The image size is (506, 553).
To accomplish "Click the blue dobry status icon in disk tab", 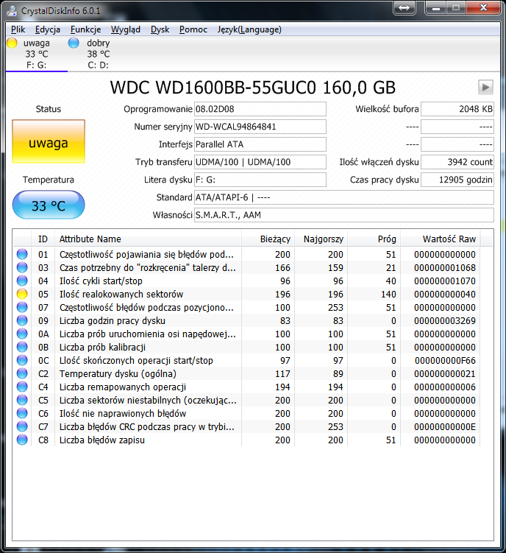I will coord(74,43).
